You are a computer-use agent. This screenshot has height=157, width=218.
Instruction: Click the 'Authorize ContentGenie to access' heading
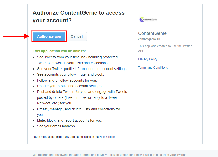coord(79,16)
